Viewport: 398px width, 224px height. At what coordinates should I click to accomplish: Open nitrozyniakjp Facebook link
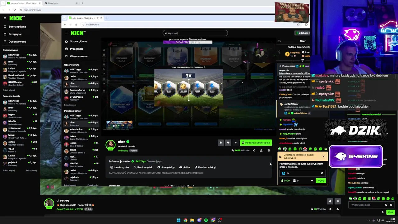click(166, 167)
